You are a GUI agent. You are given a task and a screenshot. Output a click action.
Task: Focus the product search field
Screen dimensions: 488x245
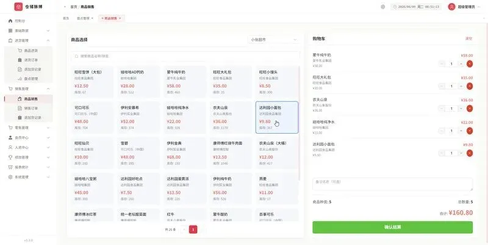pyautogui.click(x=185, y=57)
